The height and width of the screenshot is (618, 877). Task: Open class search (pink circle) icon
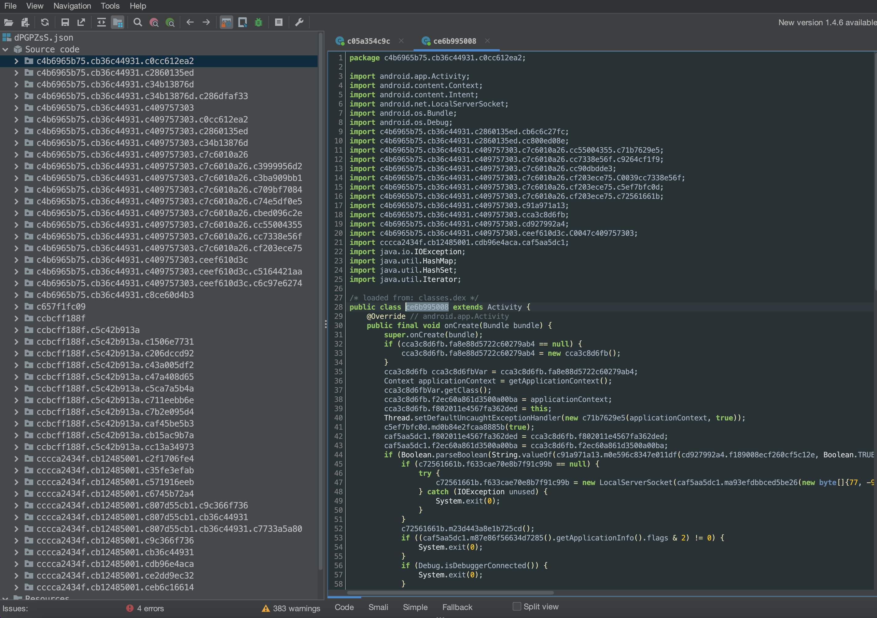click(x=154, y=22)
